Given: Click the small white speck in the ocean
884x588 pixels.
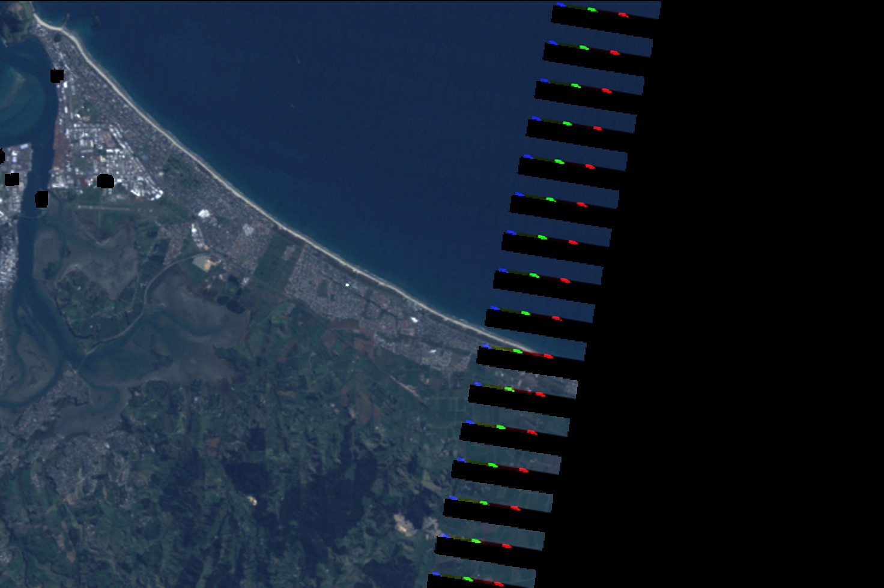Looking at the screenshot, I should click(x=298, y=59).
